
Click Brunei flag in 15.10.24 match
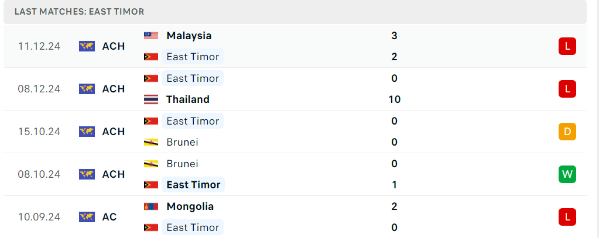tap(151, 142)
